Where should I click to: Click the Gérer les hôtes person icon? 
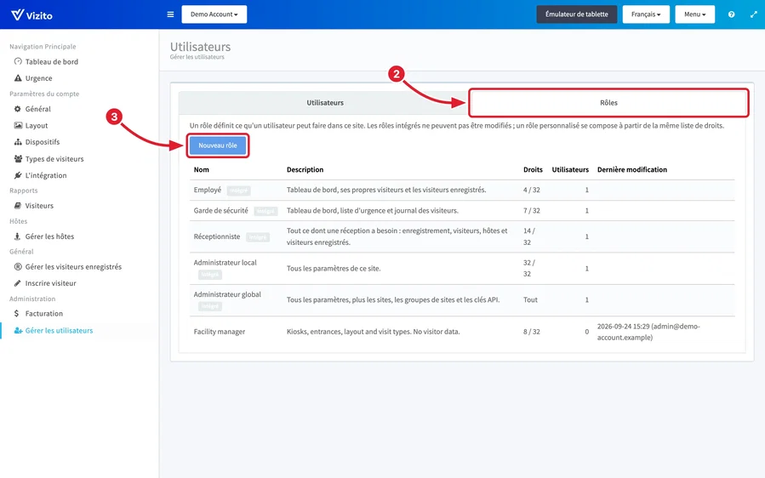(17, 236)
